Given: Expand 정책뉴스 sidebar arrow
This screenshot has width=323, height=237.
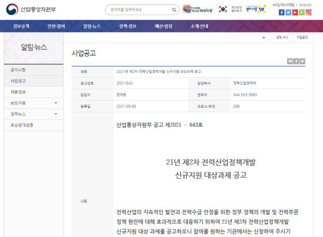Looking at the screenshot, I should (x=56, y=114).
